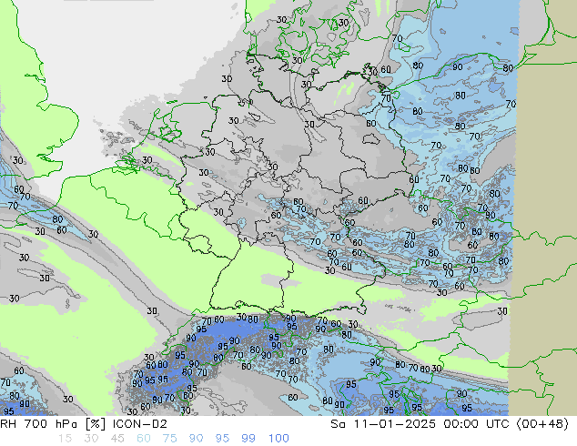This screenshot has height=446, width=577.
Task: Select '90' in the bottom legend row
Action: pyautogui.click(x=196, y=439)
